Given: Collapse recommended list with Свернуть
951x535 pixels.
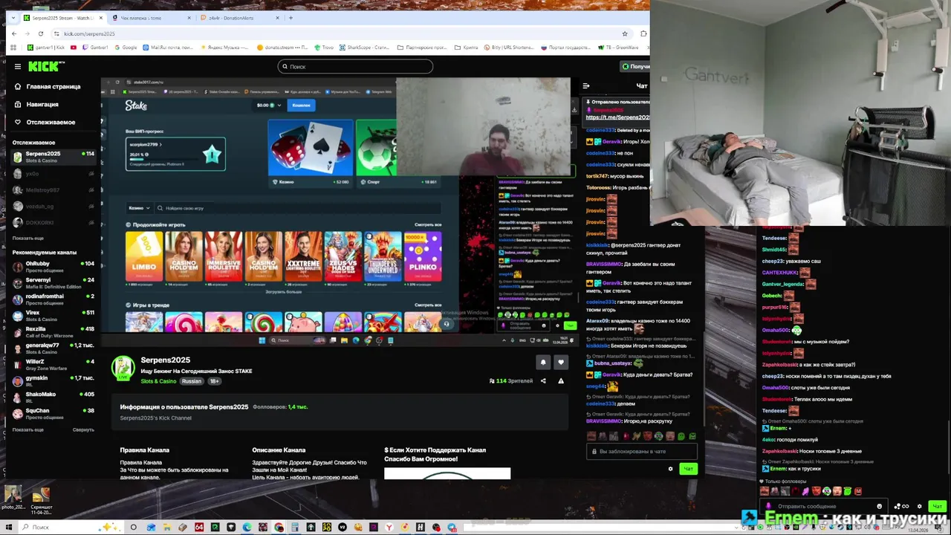Looking at the screenshot, I should (x=83, y=430).
